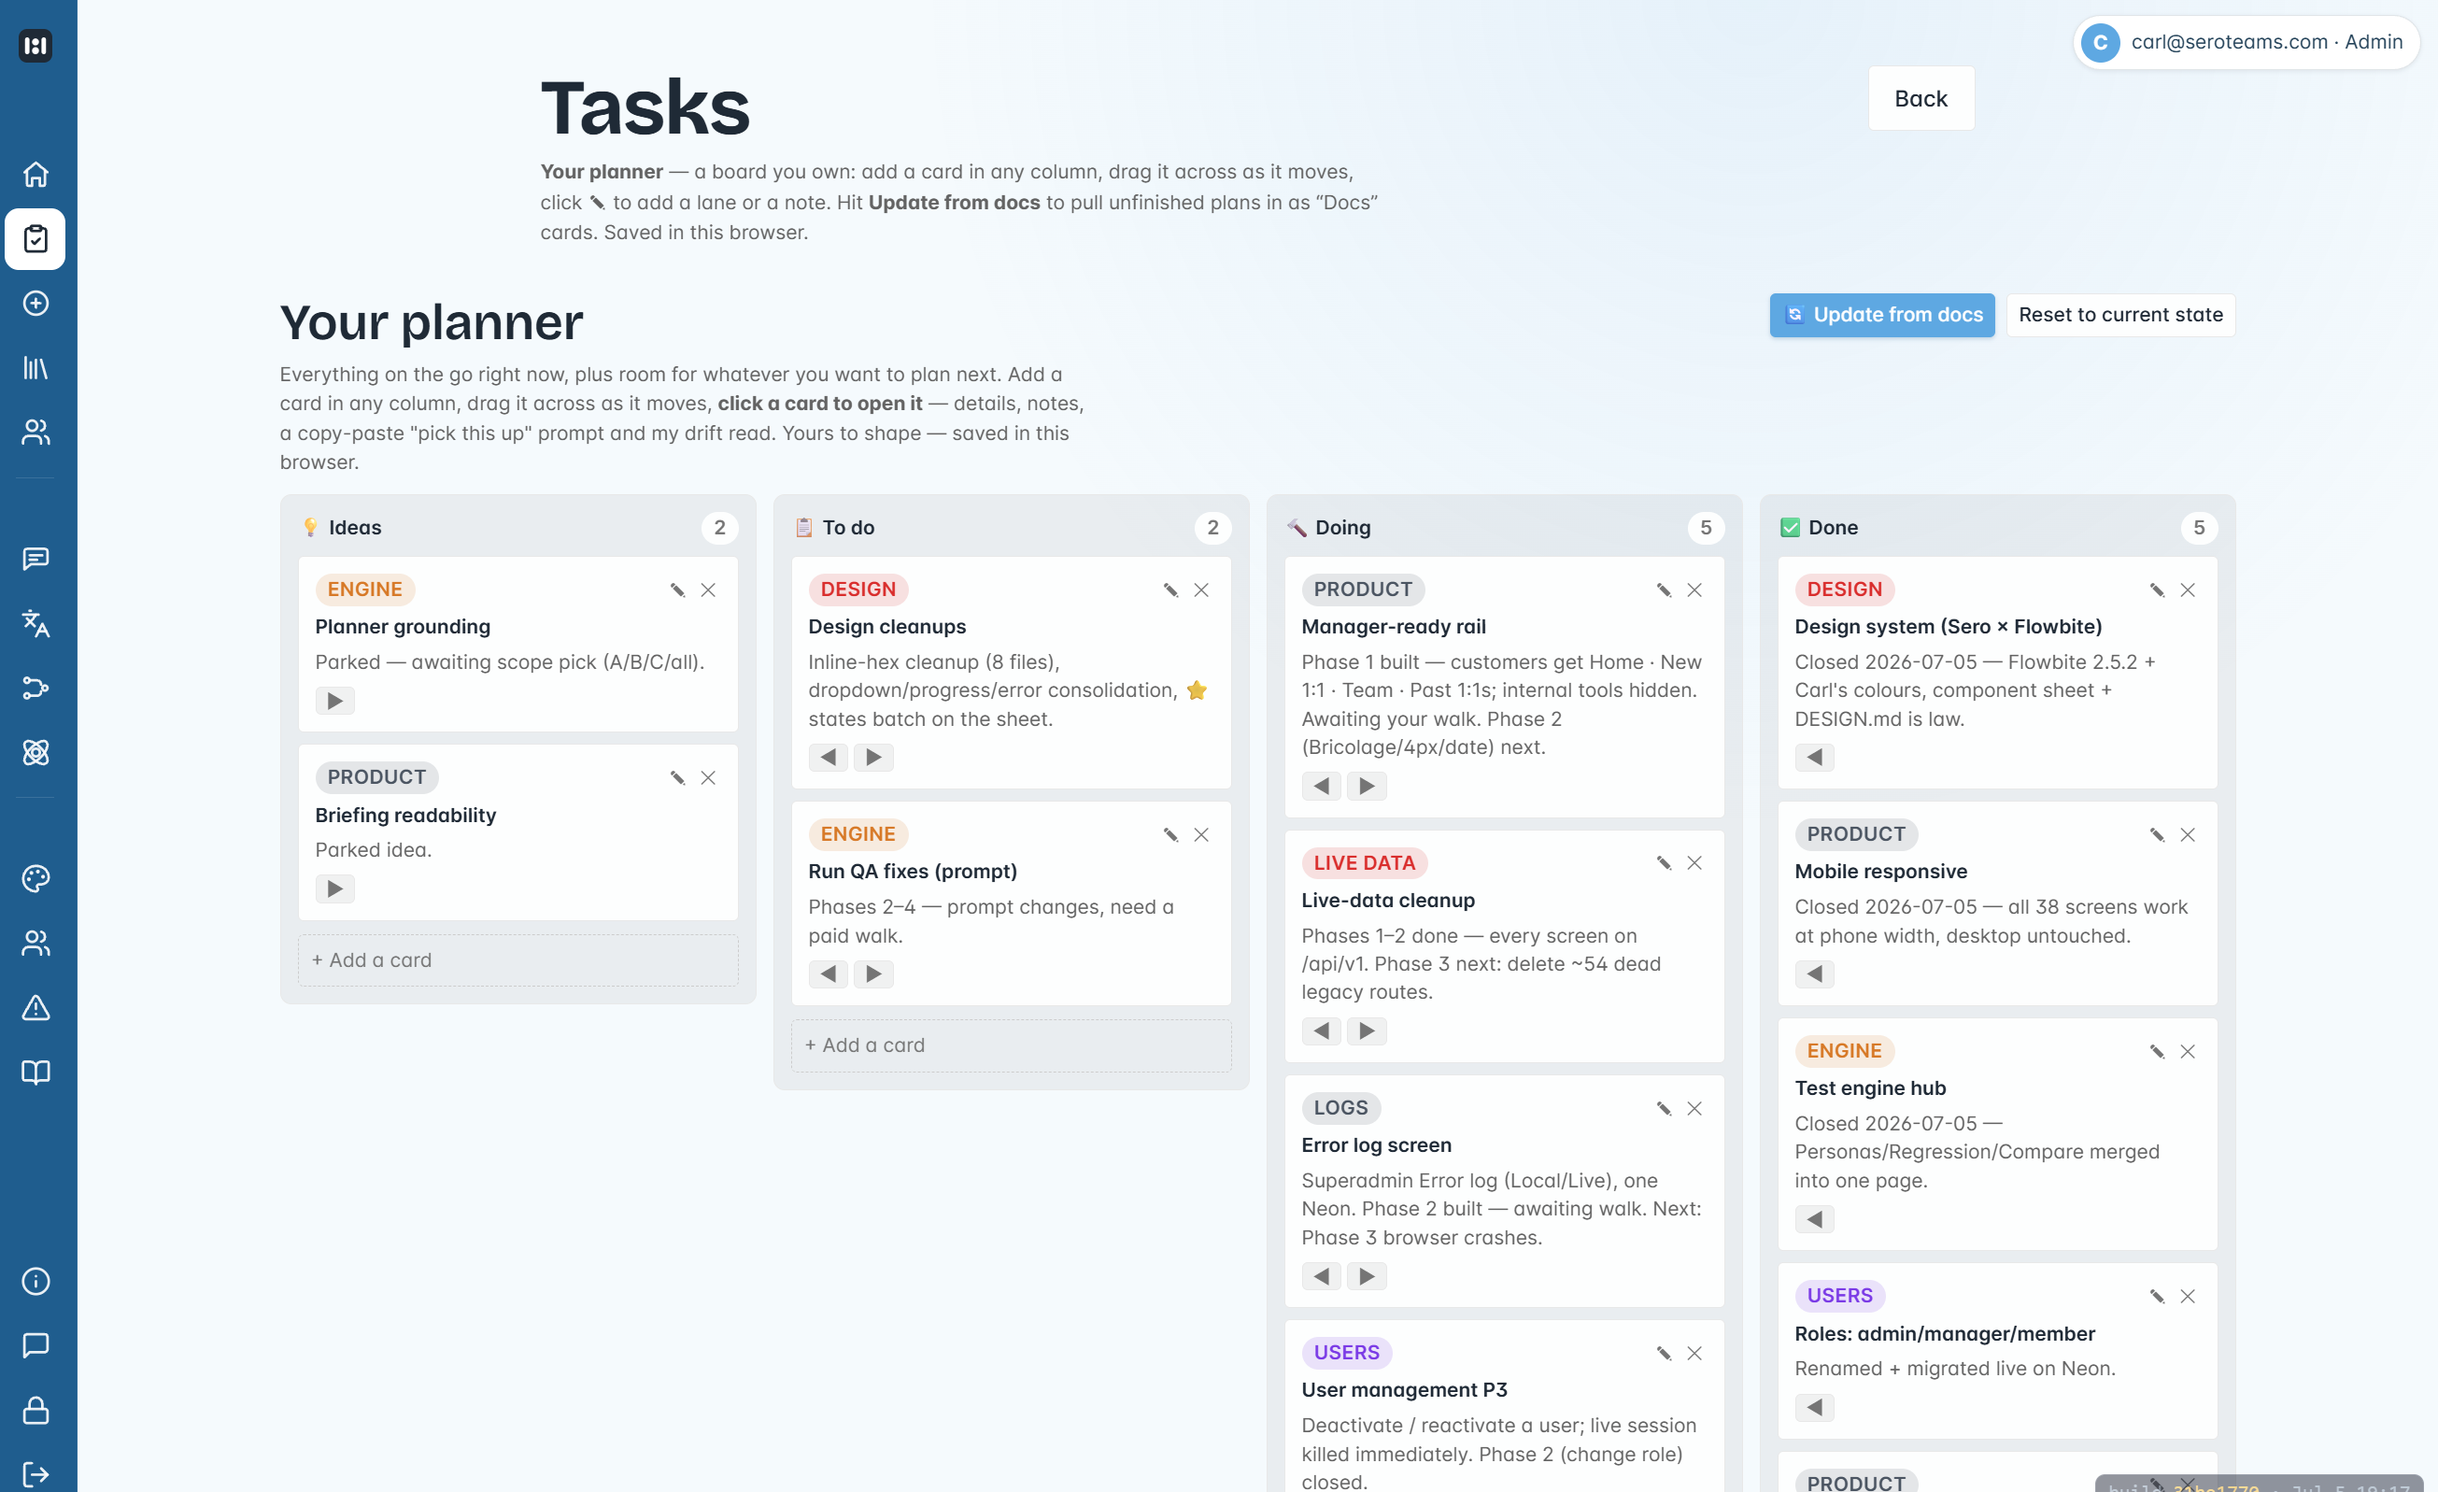Screen dimensions: 2438x1492
Task: Open the library books icon in sidebar
Action: pyautogui.click(x=35, y=368)
